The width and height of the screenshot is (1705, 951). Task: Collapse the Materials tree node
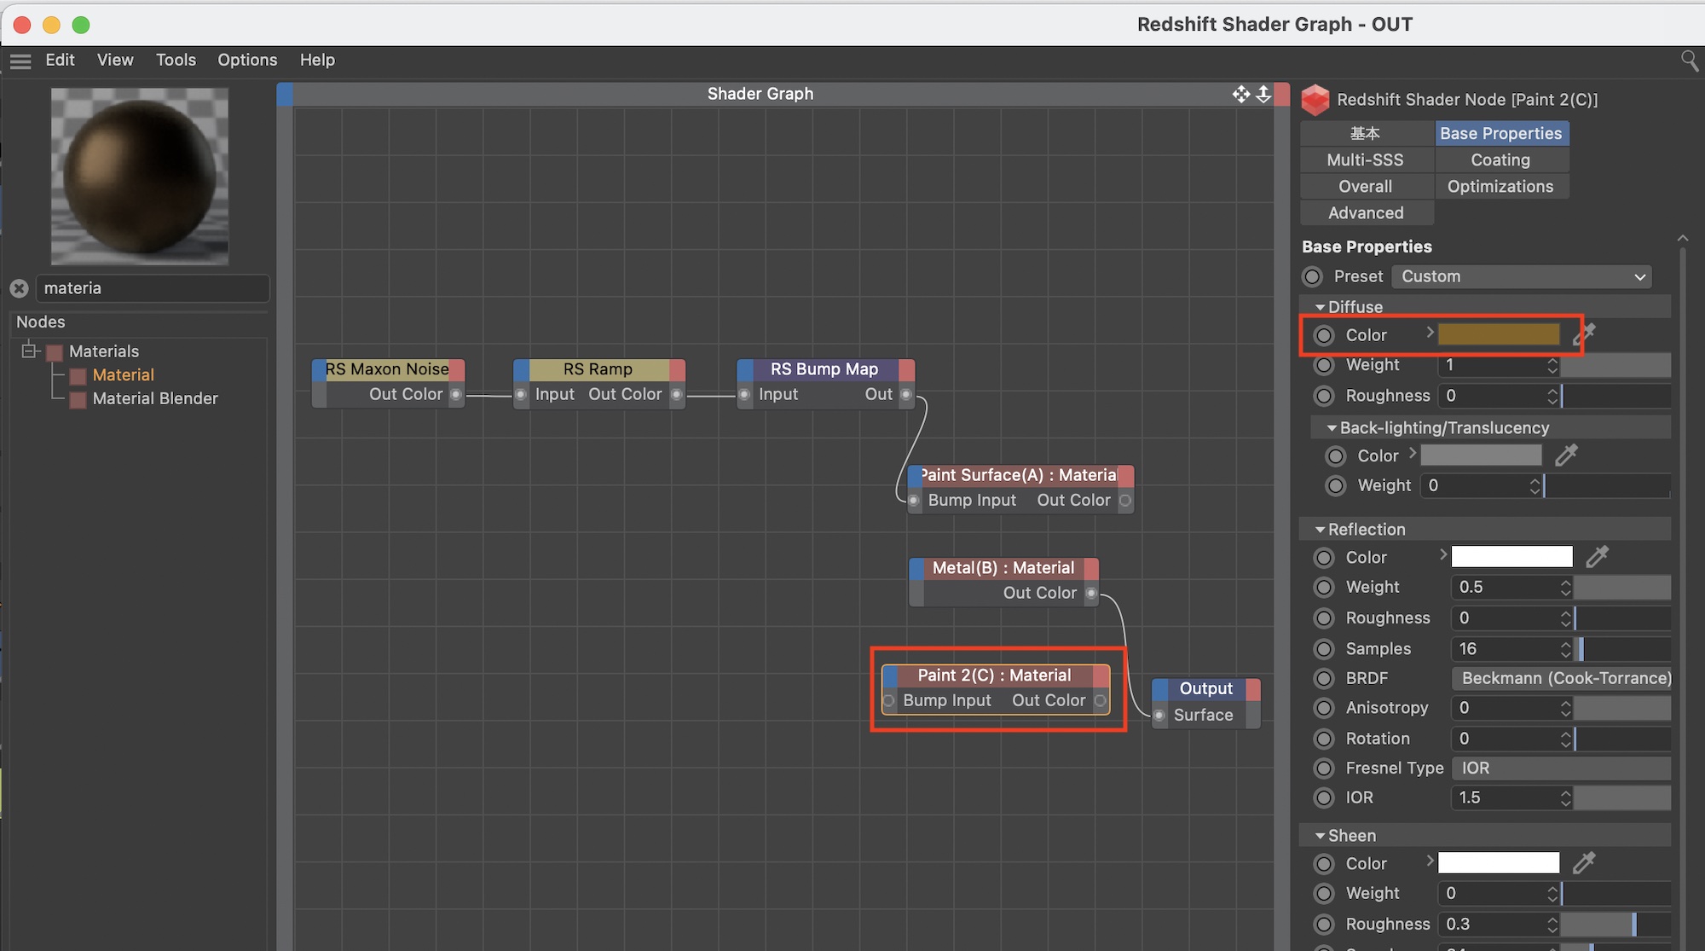(30, 351)
